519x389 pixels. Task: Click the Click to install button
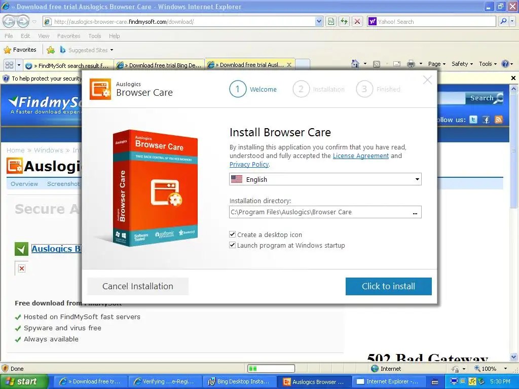point(388,286)
